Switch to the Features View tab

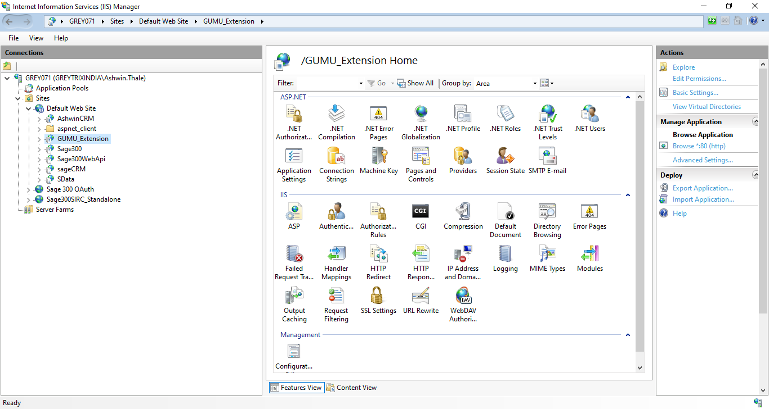point(296,387)
